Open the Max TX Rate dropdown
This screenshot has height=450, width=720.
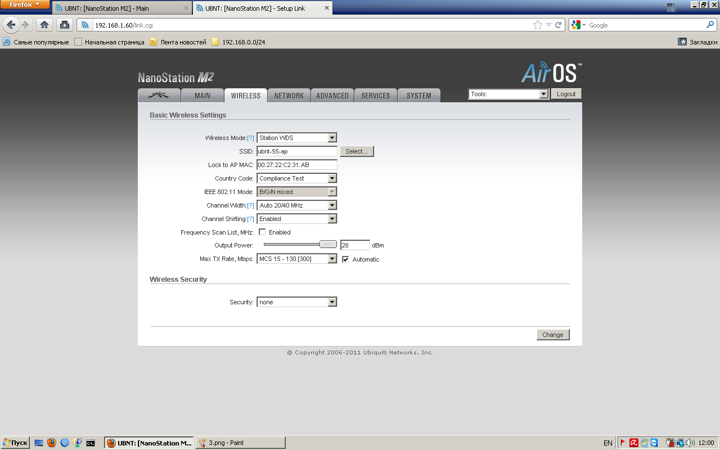(x=296, y=259)
